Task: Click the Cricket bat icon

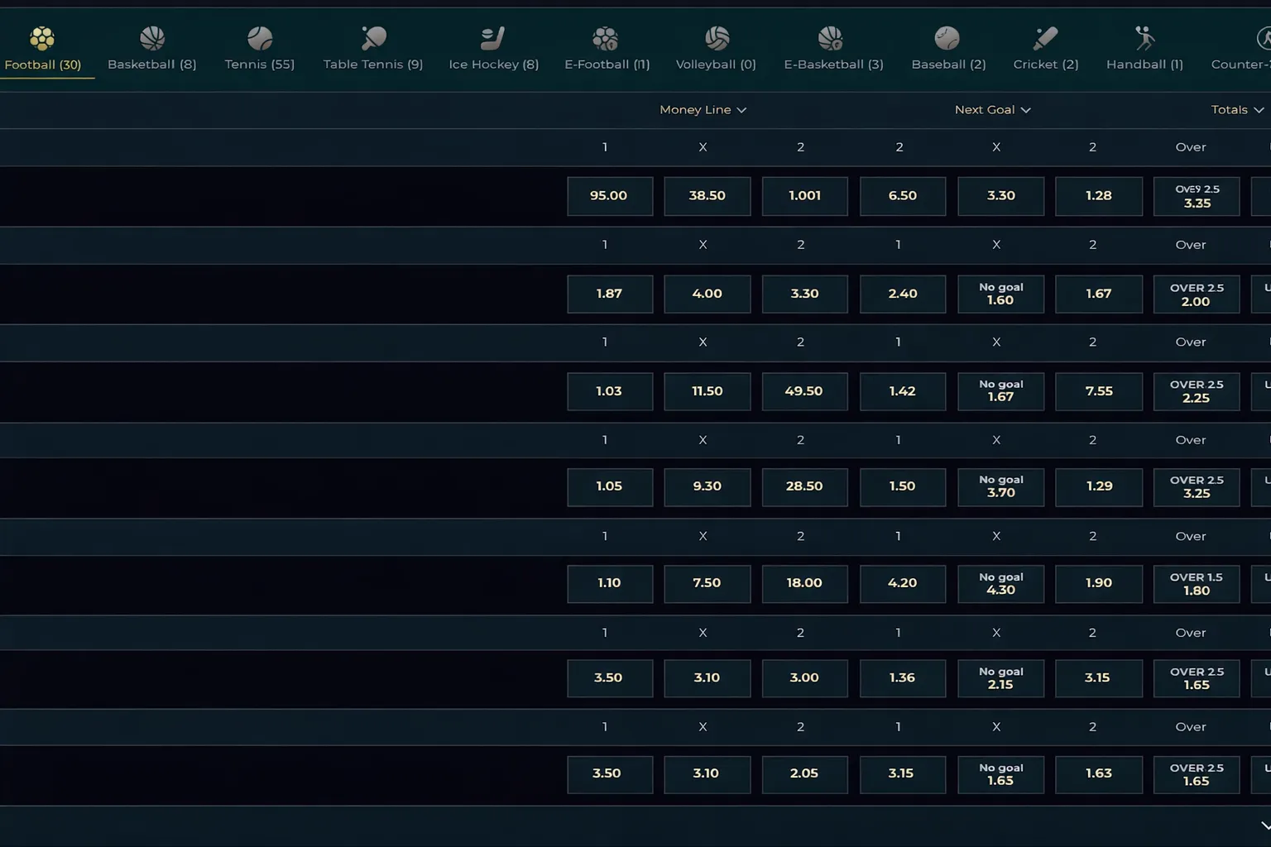Action: pyautogui.click(x=1044, y=38)
